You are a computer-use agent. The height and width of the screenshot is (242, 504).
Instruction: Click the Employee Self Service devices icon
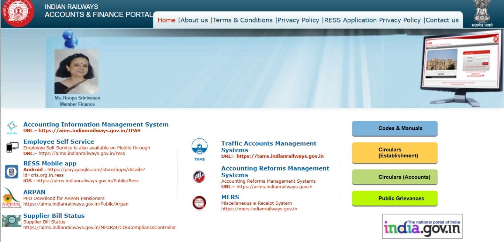click(12, 147)
